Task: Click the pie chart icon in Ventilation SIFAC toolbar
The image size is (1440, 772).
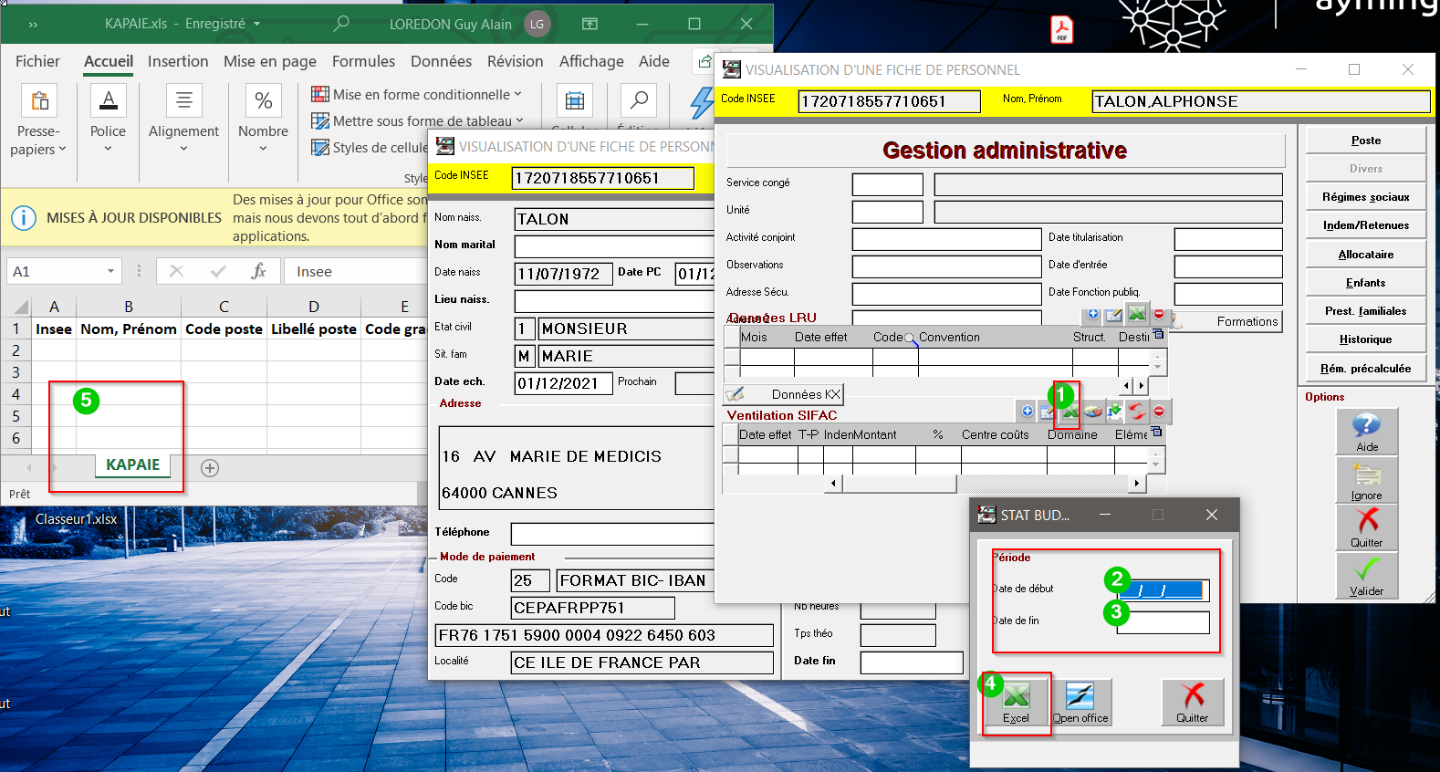Action: (1092, 412)
